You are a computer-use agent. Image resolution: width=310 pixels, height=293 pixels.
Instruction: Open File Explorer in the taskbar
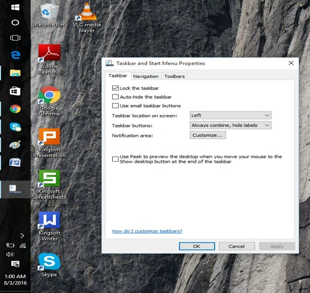tap(15, 73)
